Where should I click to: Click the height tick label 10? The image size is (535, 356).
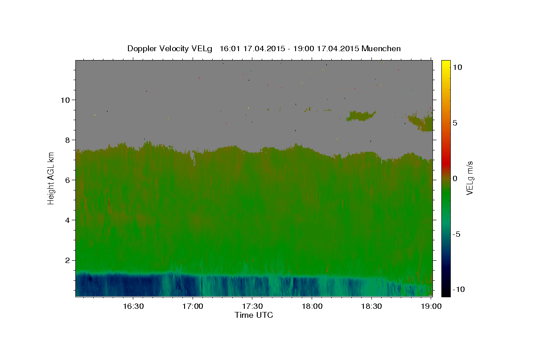pyautogui.click(x=66, y=100)
